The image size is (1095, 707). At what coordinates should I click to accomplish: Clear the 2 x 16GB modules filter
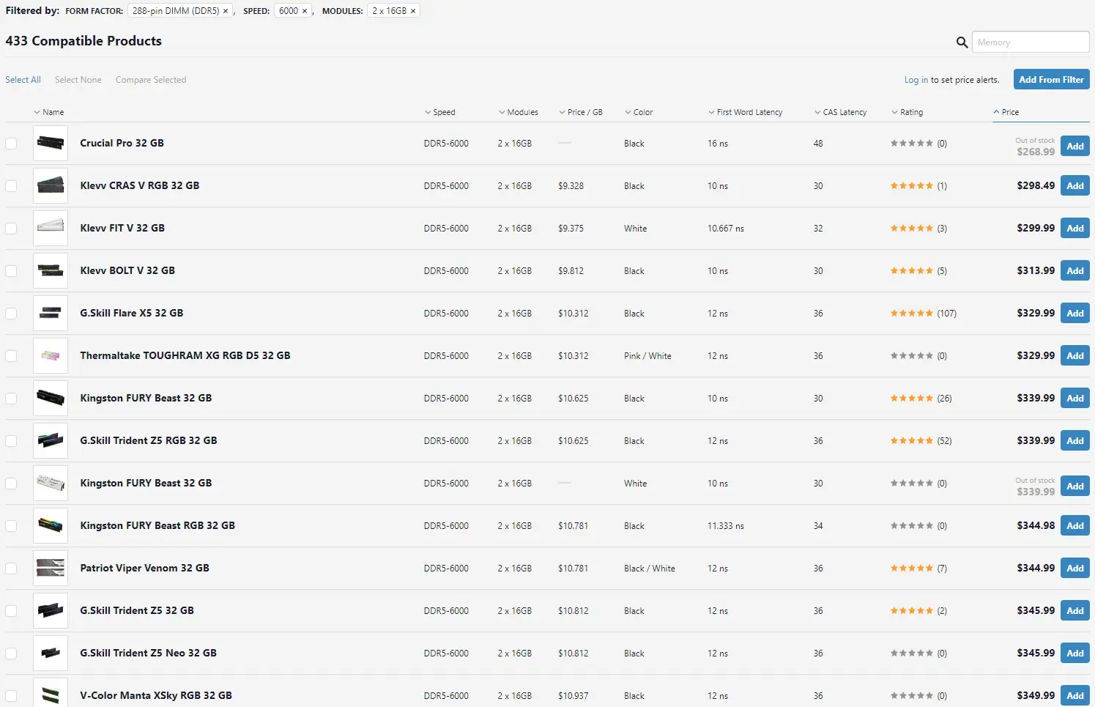coord(413,11)
